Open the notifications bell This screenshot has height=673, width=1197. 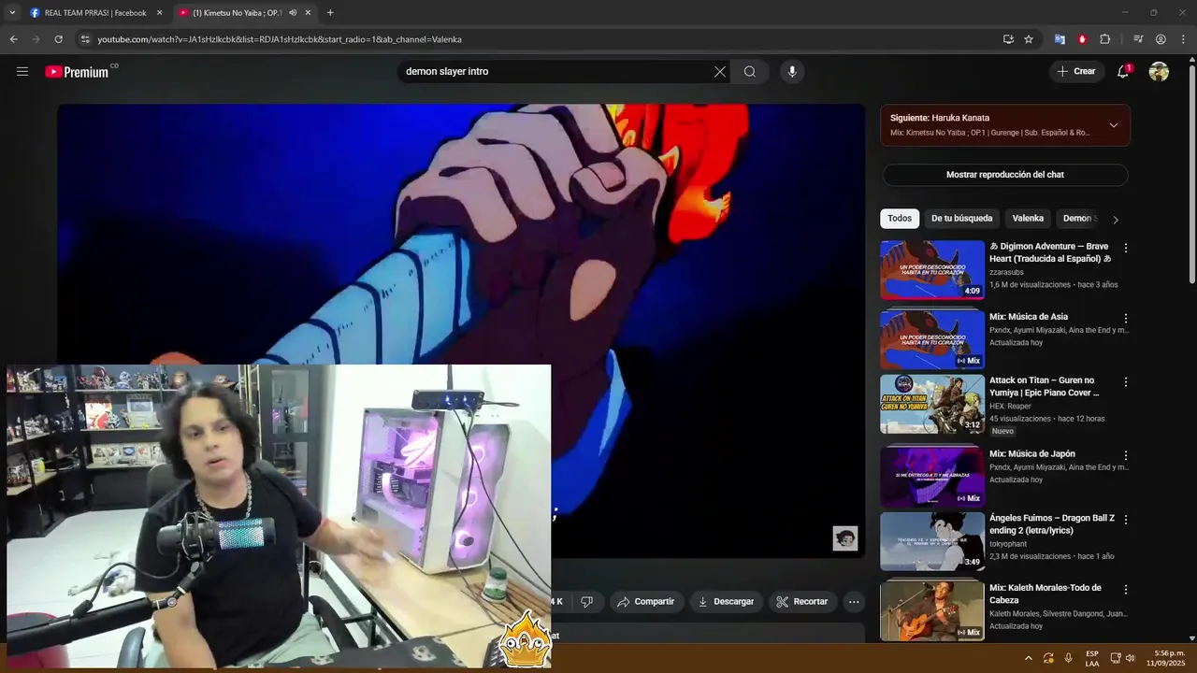click(1123, 72)
